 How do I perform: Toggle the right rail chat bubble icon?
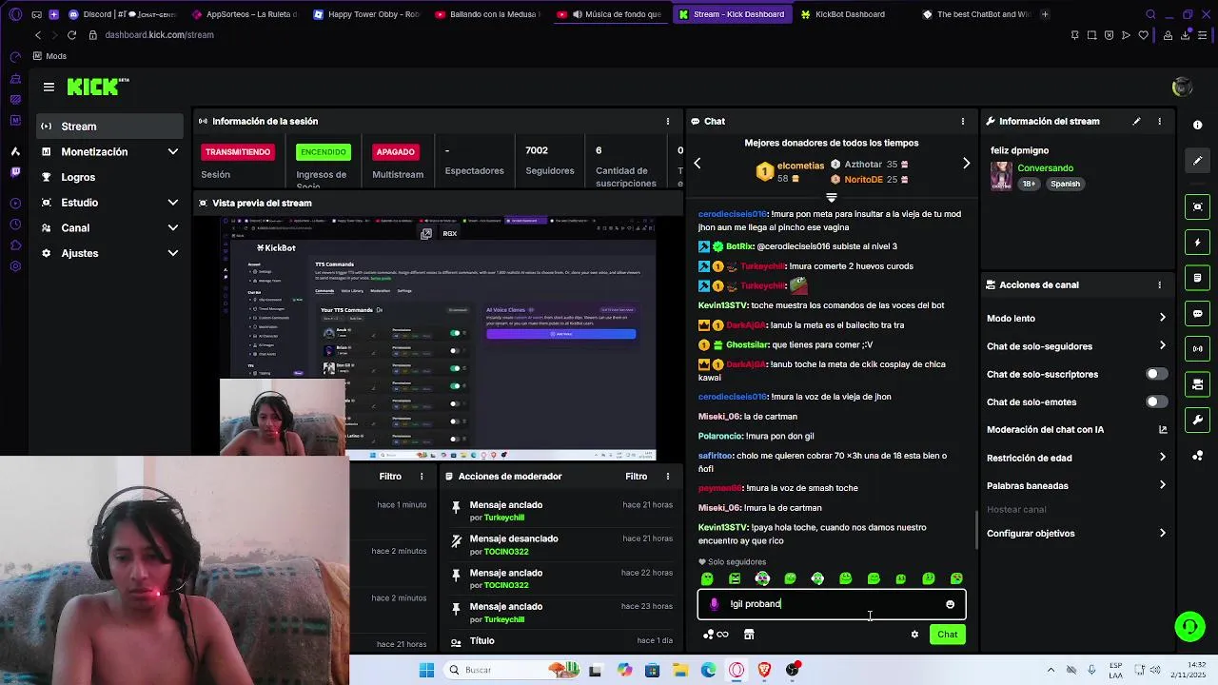1197,313
